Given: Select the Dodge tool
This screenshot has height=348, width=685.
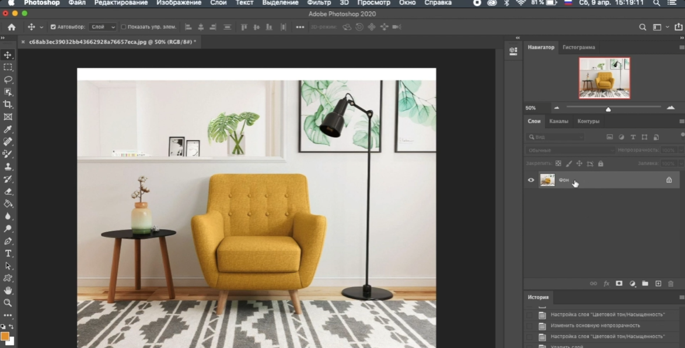Looking at the screenshot, I should [8, 228].
